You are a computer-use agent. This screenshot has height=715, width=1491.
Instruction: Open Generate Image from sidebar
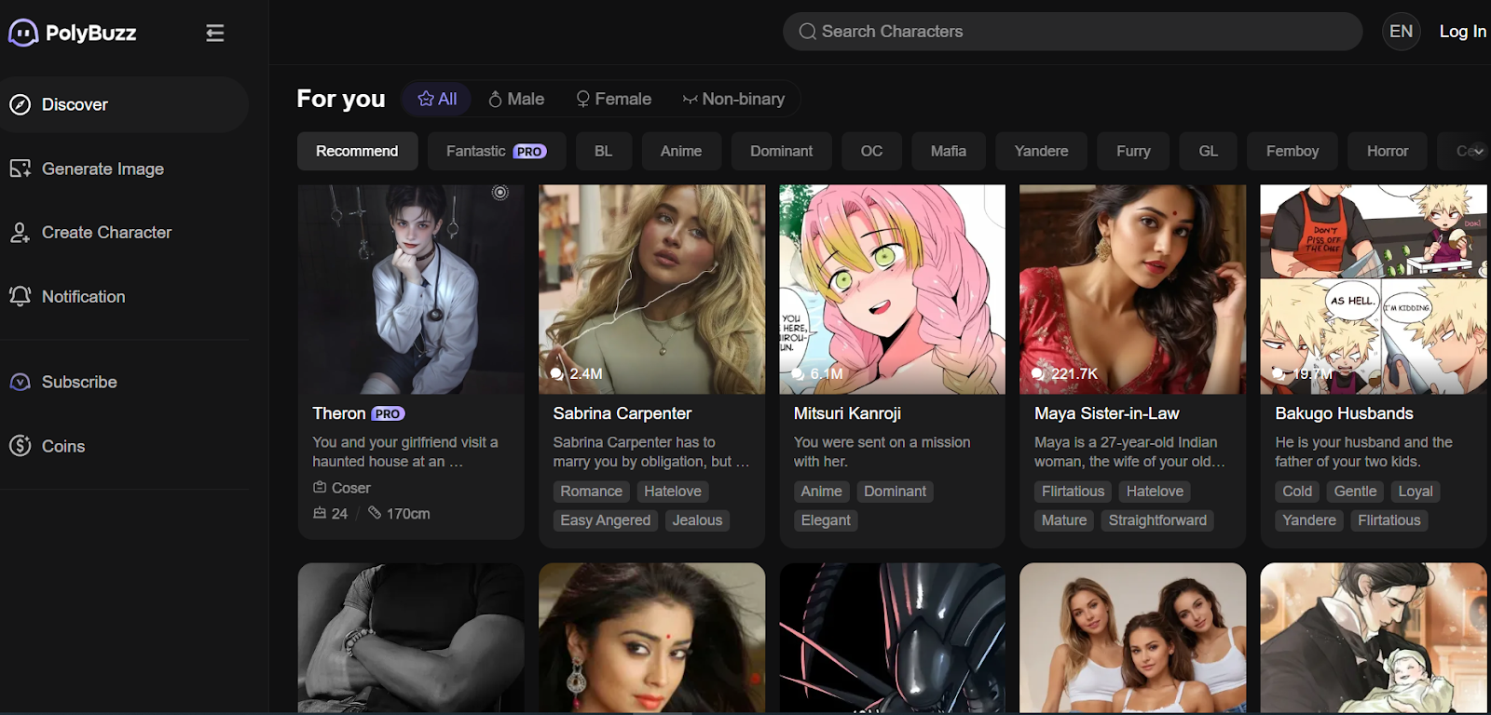(125, 169)
